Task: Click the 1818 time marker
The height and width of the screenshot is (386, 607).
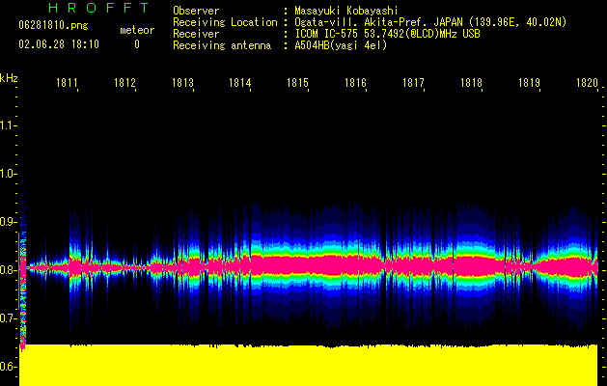Action: click(472, 83)
